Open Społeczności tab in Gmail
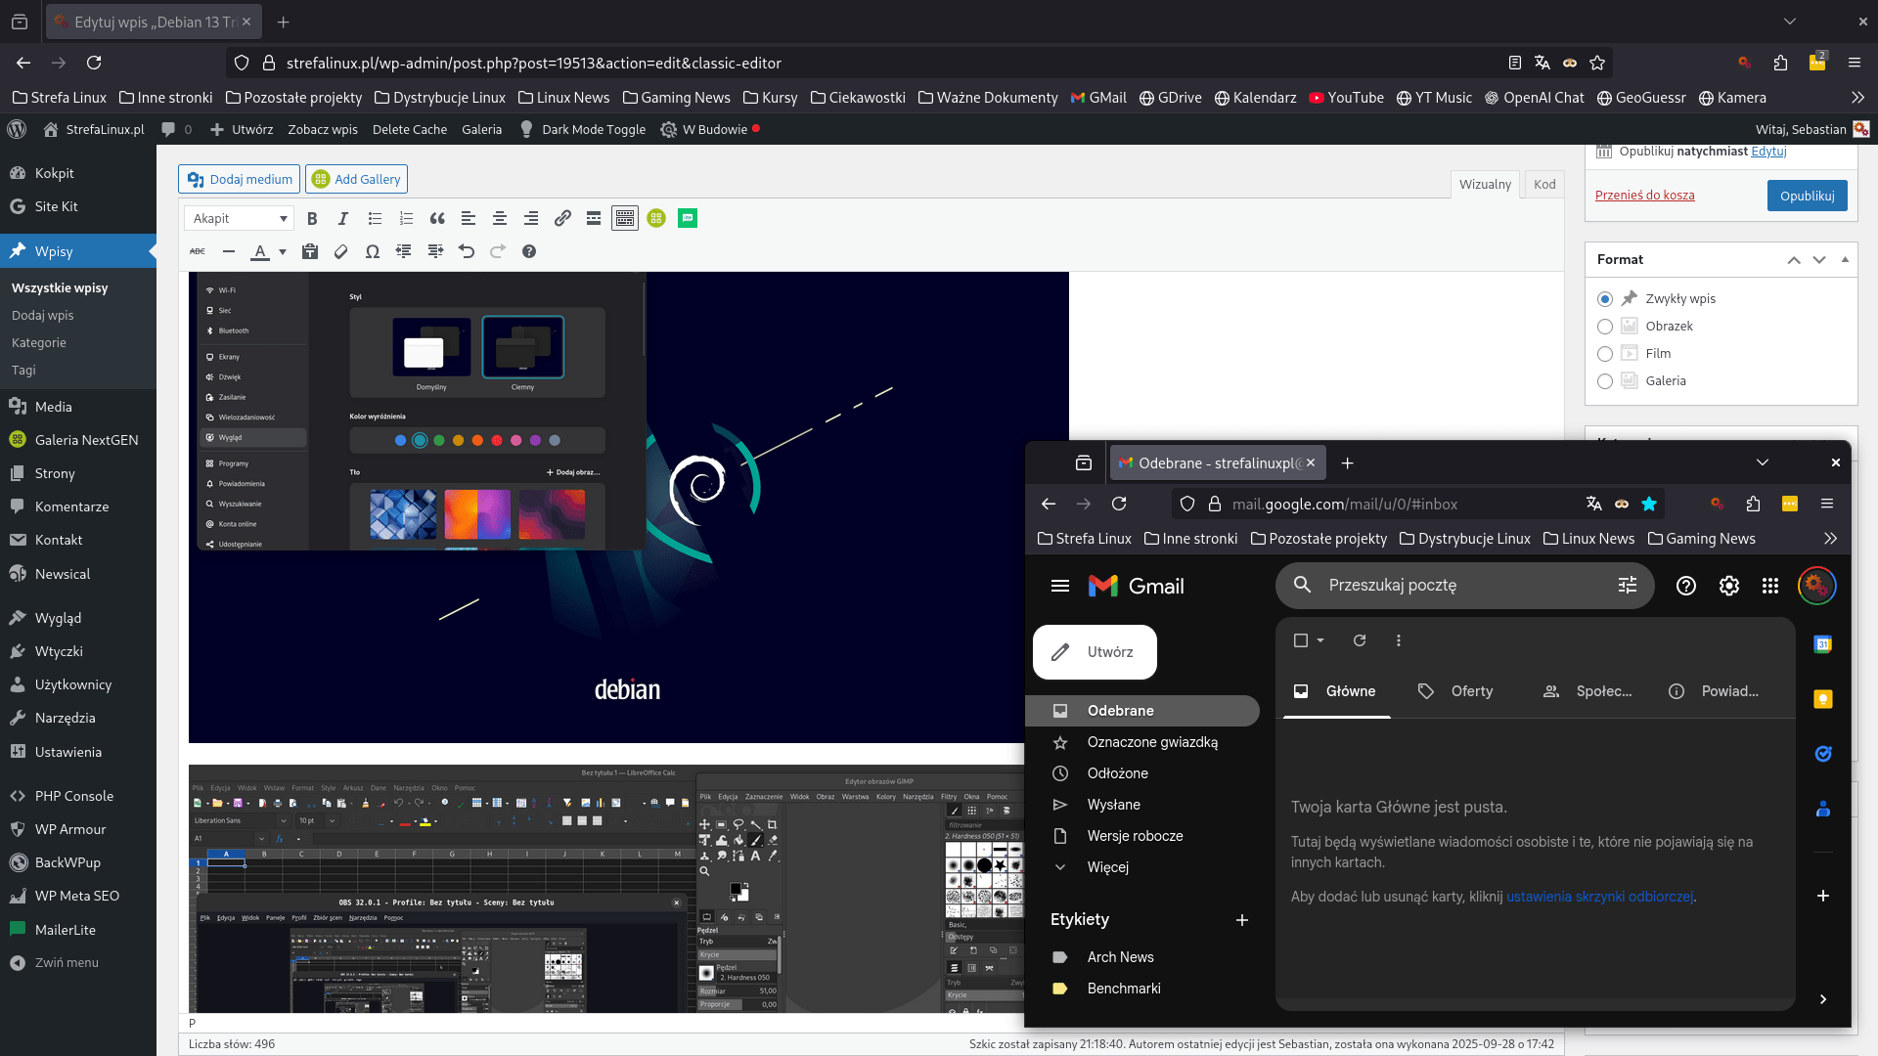 (x=1588, y=691)
